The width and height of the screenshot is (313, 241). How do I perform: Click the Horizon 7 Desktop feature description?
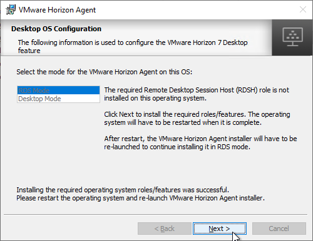(133, 46)
